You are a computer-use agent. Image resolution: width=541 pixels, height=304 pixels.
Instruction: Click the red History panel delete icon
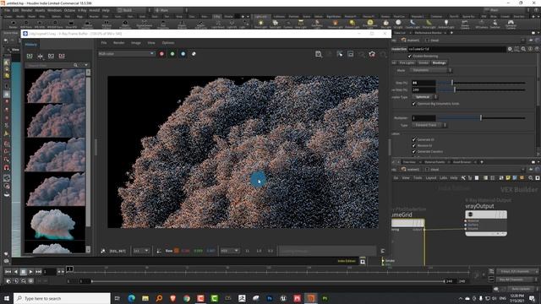tap(62, 56)
